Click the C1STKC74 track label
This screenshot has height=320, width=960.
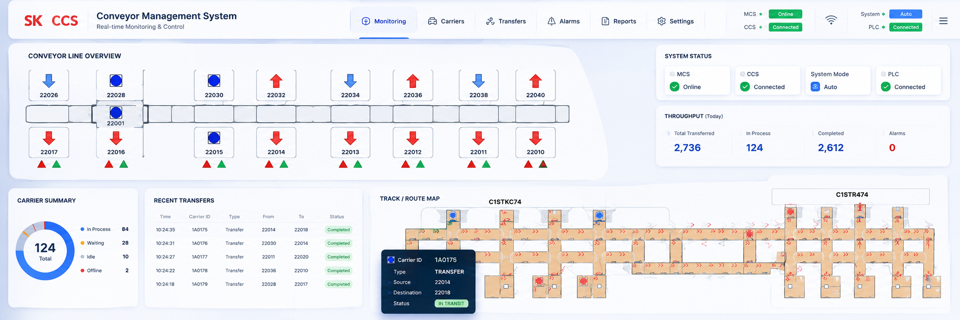pyautogui.click(x=505, y=202)
